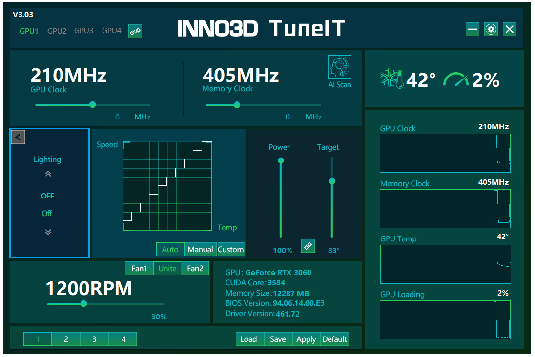The width and height of the screenshot is (535, 357).
Task: Click the GPU Clock slider handle
Action: (x=92, y=105)
